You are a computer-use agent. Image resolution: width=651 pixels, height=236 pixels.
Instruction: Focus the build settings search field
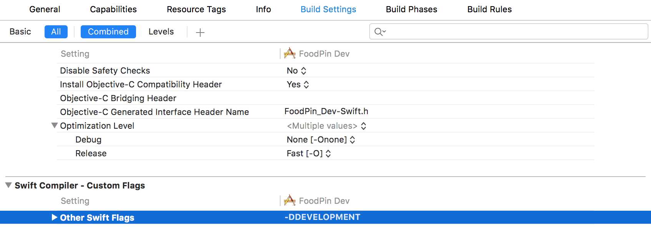click(508, 31)
